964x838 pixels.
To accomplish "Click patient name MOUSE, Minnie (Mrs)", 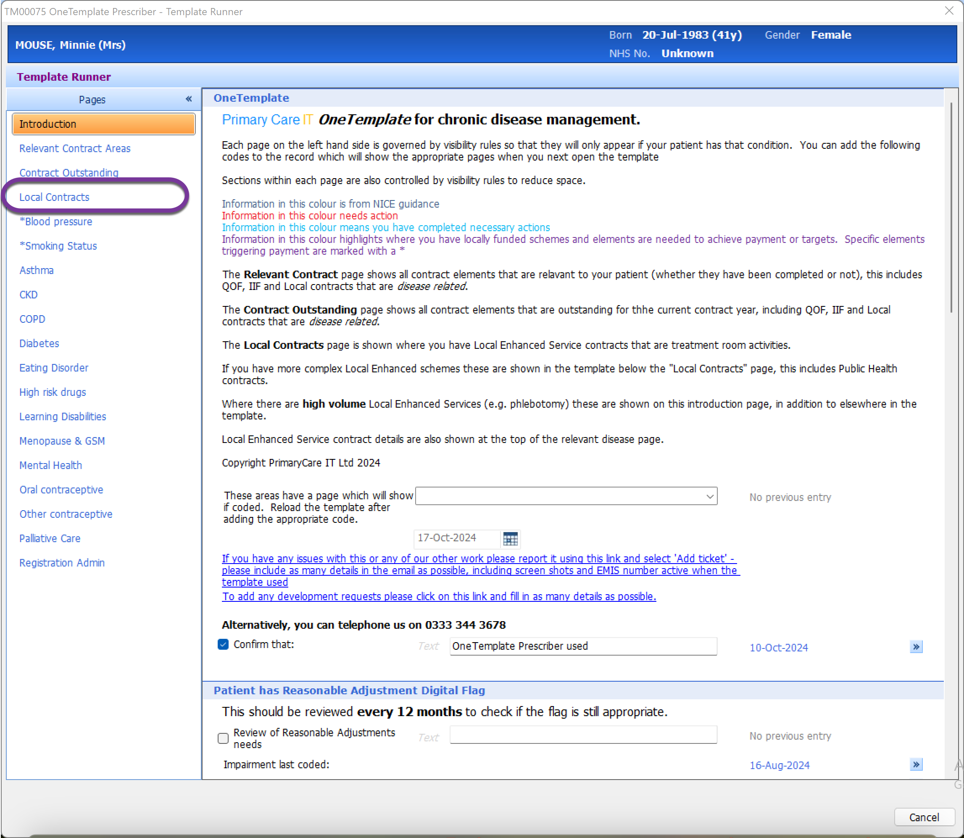I will click(71, 45).
